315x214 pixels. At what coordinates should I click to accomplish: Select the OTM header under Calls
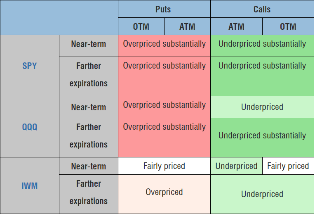coord(288,26)
